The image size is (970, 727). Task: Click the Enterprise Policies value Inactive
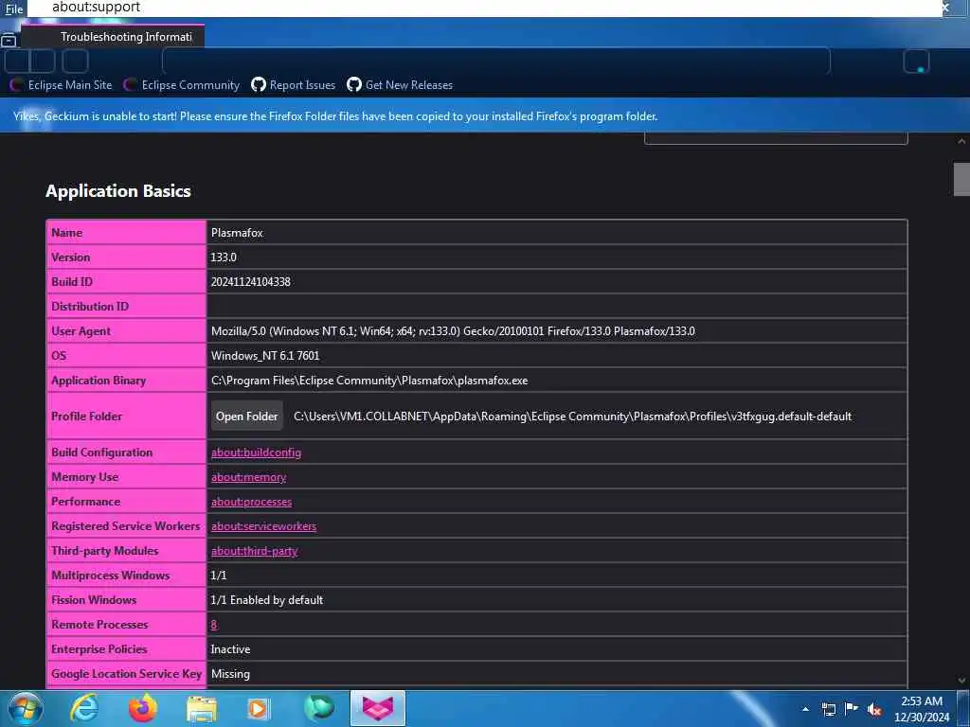click(230, 649)
